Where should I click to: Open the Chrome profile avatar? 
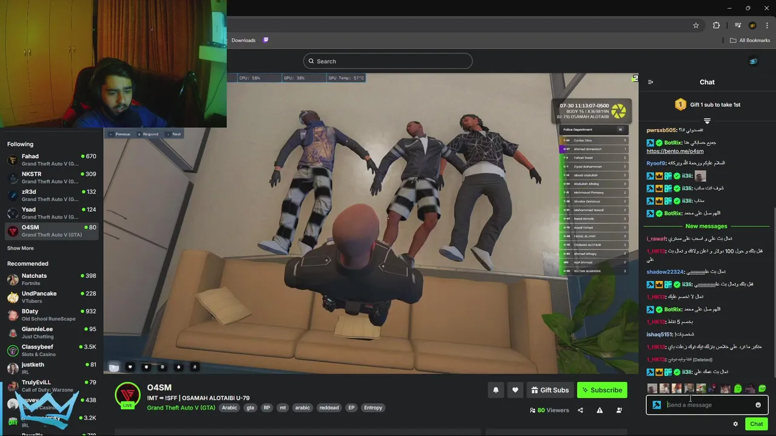point(752,25)
